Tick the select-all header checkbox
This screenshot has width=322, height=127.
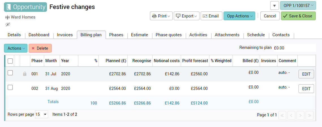(x=10, y=61)
